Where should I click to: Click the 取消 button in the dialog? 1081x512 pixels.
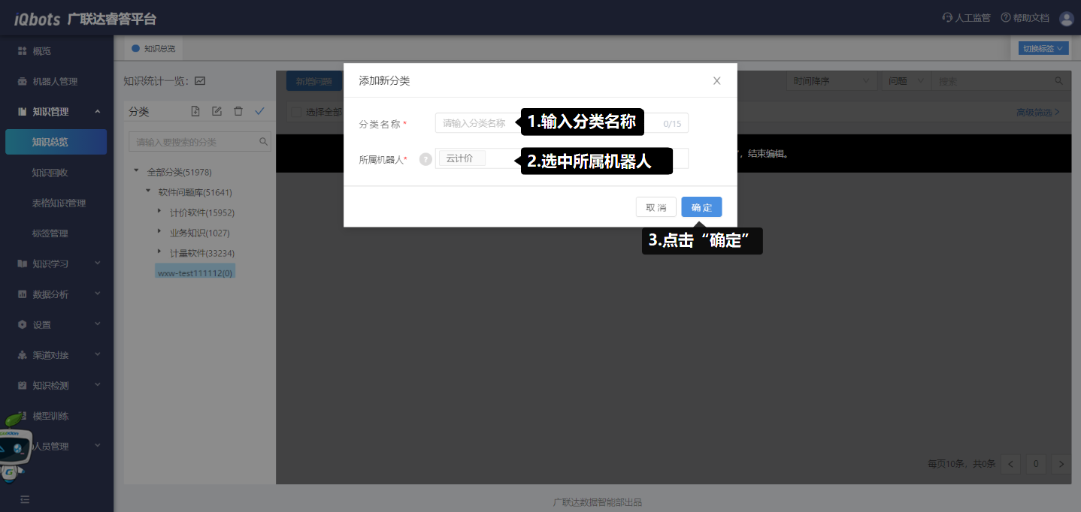pos(656,207)
